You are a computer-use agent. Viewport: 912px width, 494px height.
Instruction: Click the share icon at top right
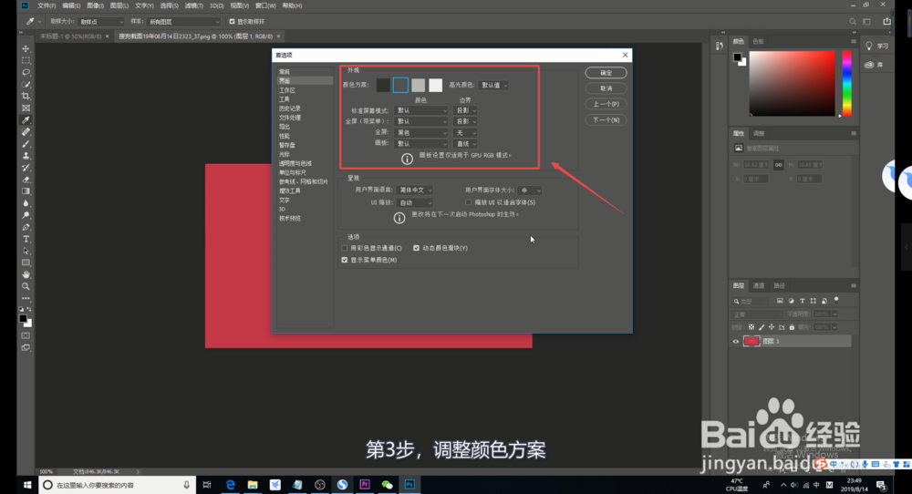(886, 22)
